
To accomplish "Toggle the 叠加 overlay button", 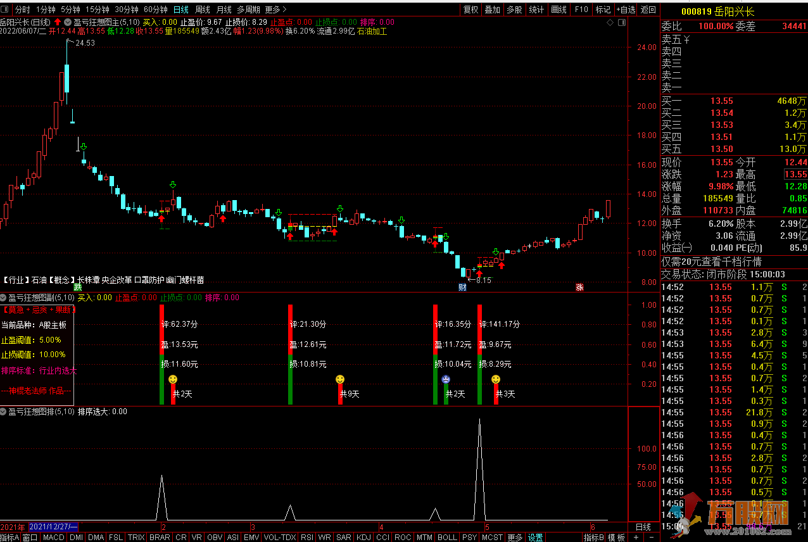I will point(492,9).
